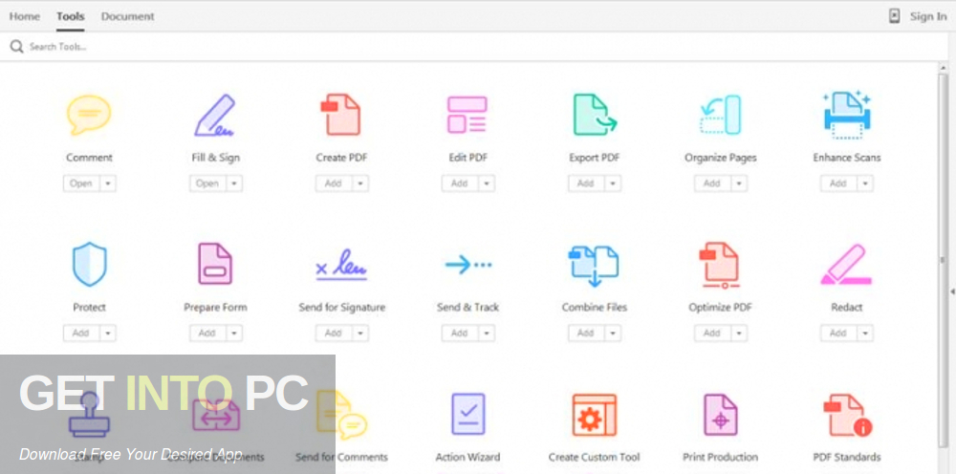Click the account icon beside Sign In
This screenshot has height=474, width=956.
pos(894,16)
